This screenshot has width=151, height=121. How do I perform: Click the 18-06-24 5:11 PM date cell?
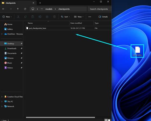[77, 28]
